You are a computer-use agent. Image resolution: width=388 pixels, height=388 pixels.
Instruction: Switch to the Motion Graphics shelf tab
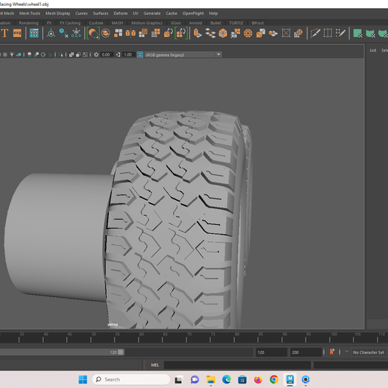[x=147, y=23]
